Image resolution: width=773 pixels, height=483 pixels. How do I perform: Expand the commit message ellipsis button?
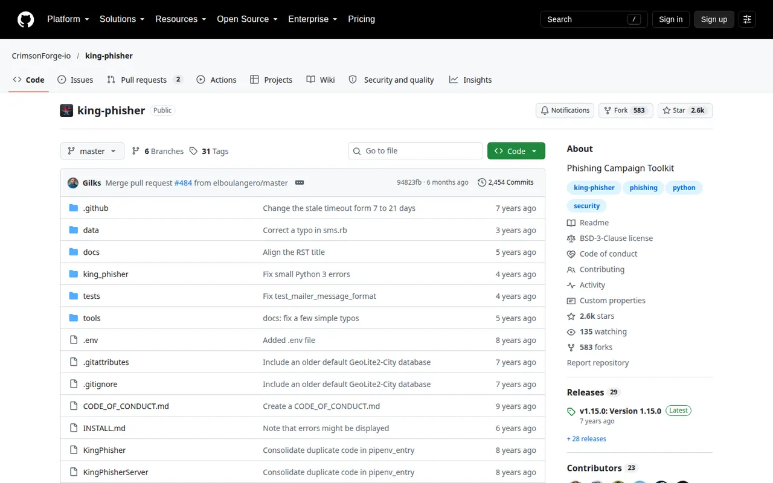click(299, 182)
